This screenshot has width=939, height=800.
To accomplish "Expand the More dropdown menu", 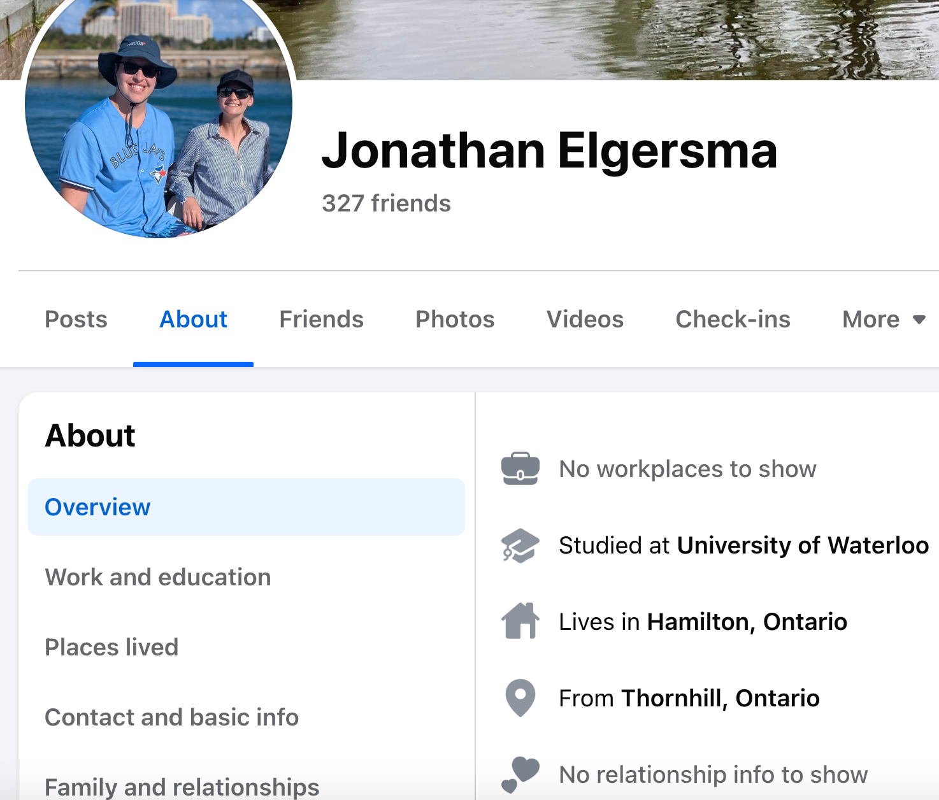I will [883, 319].
